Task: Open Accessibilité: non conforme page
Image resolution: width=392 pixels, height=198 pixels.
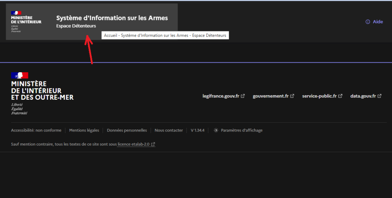Action: (x=36, y=130)
